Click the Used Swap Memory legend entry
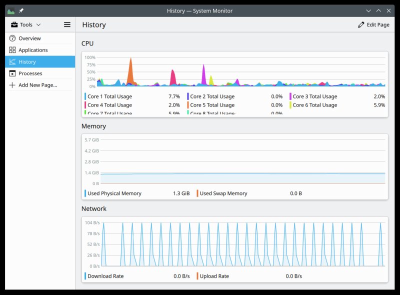 pyautogui.click(x=223, y=193)
